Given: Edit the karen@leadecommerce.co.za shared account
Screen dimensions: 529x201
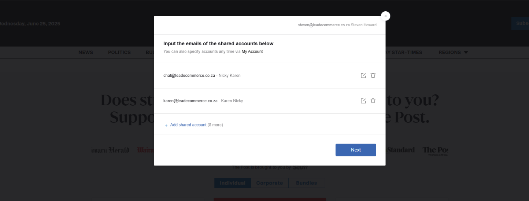Looking at the screenshot, I should pyautogui.click(x=363, y=101).
